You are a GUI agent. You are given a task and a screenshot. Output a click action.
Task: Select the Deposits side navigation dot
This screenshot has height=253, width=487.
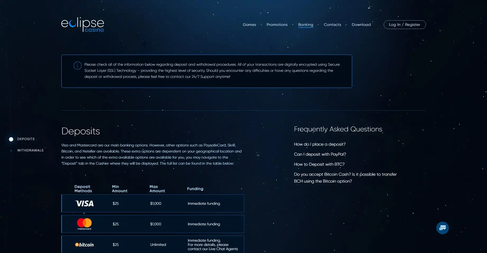click(11, 139)
